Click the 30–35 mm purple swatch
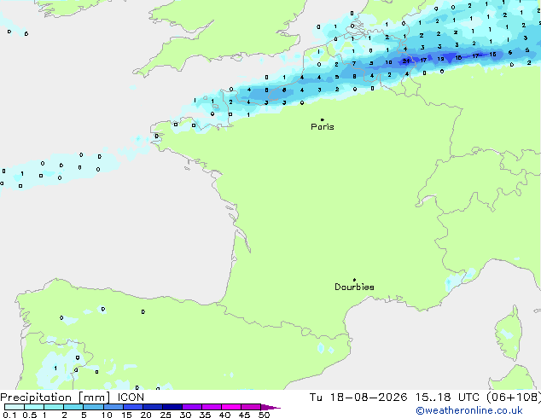This screenshot has height=418, width=541. click(192, 407)
